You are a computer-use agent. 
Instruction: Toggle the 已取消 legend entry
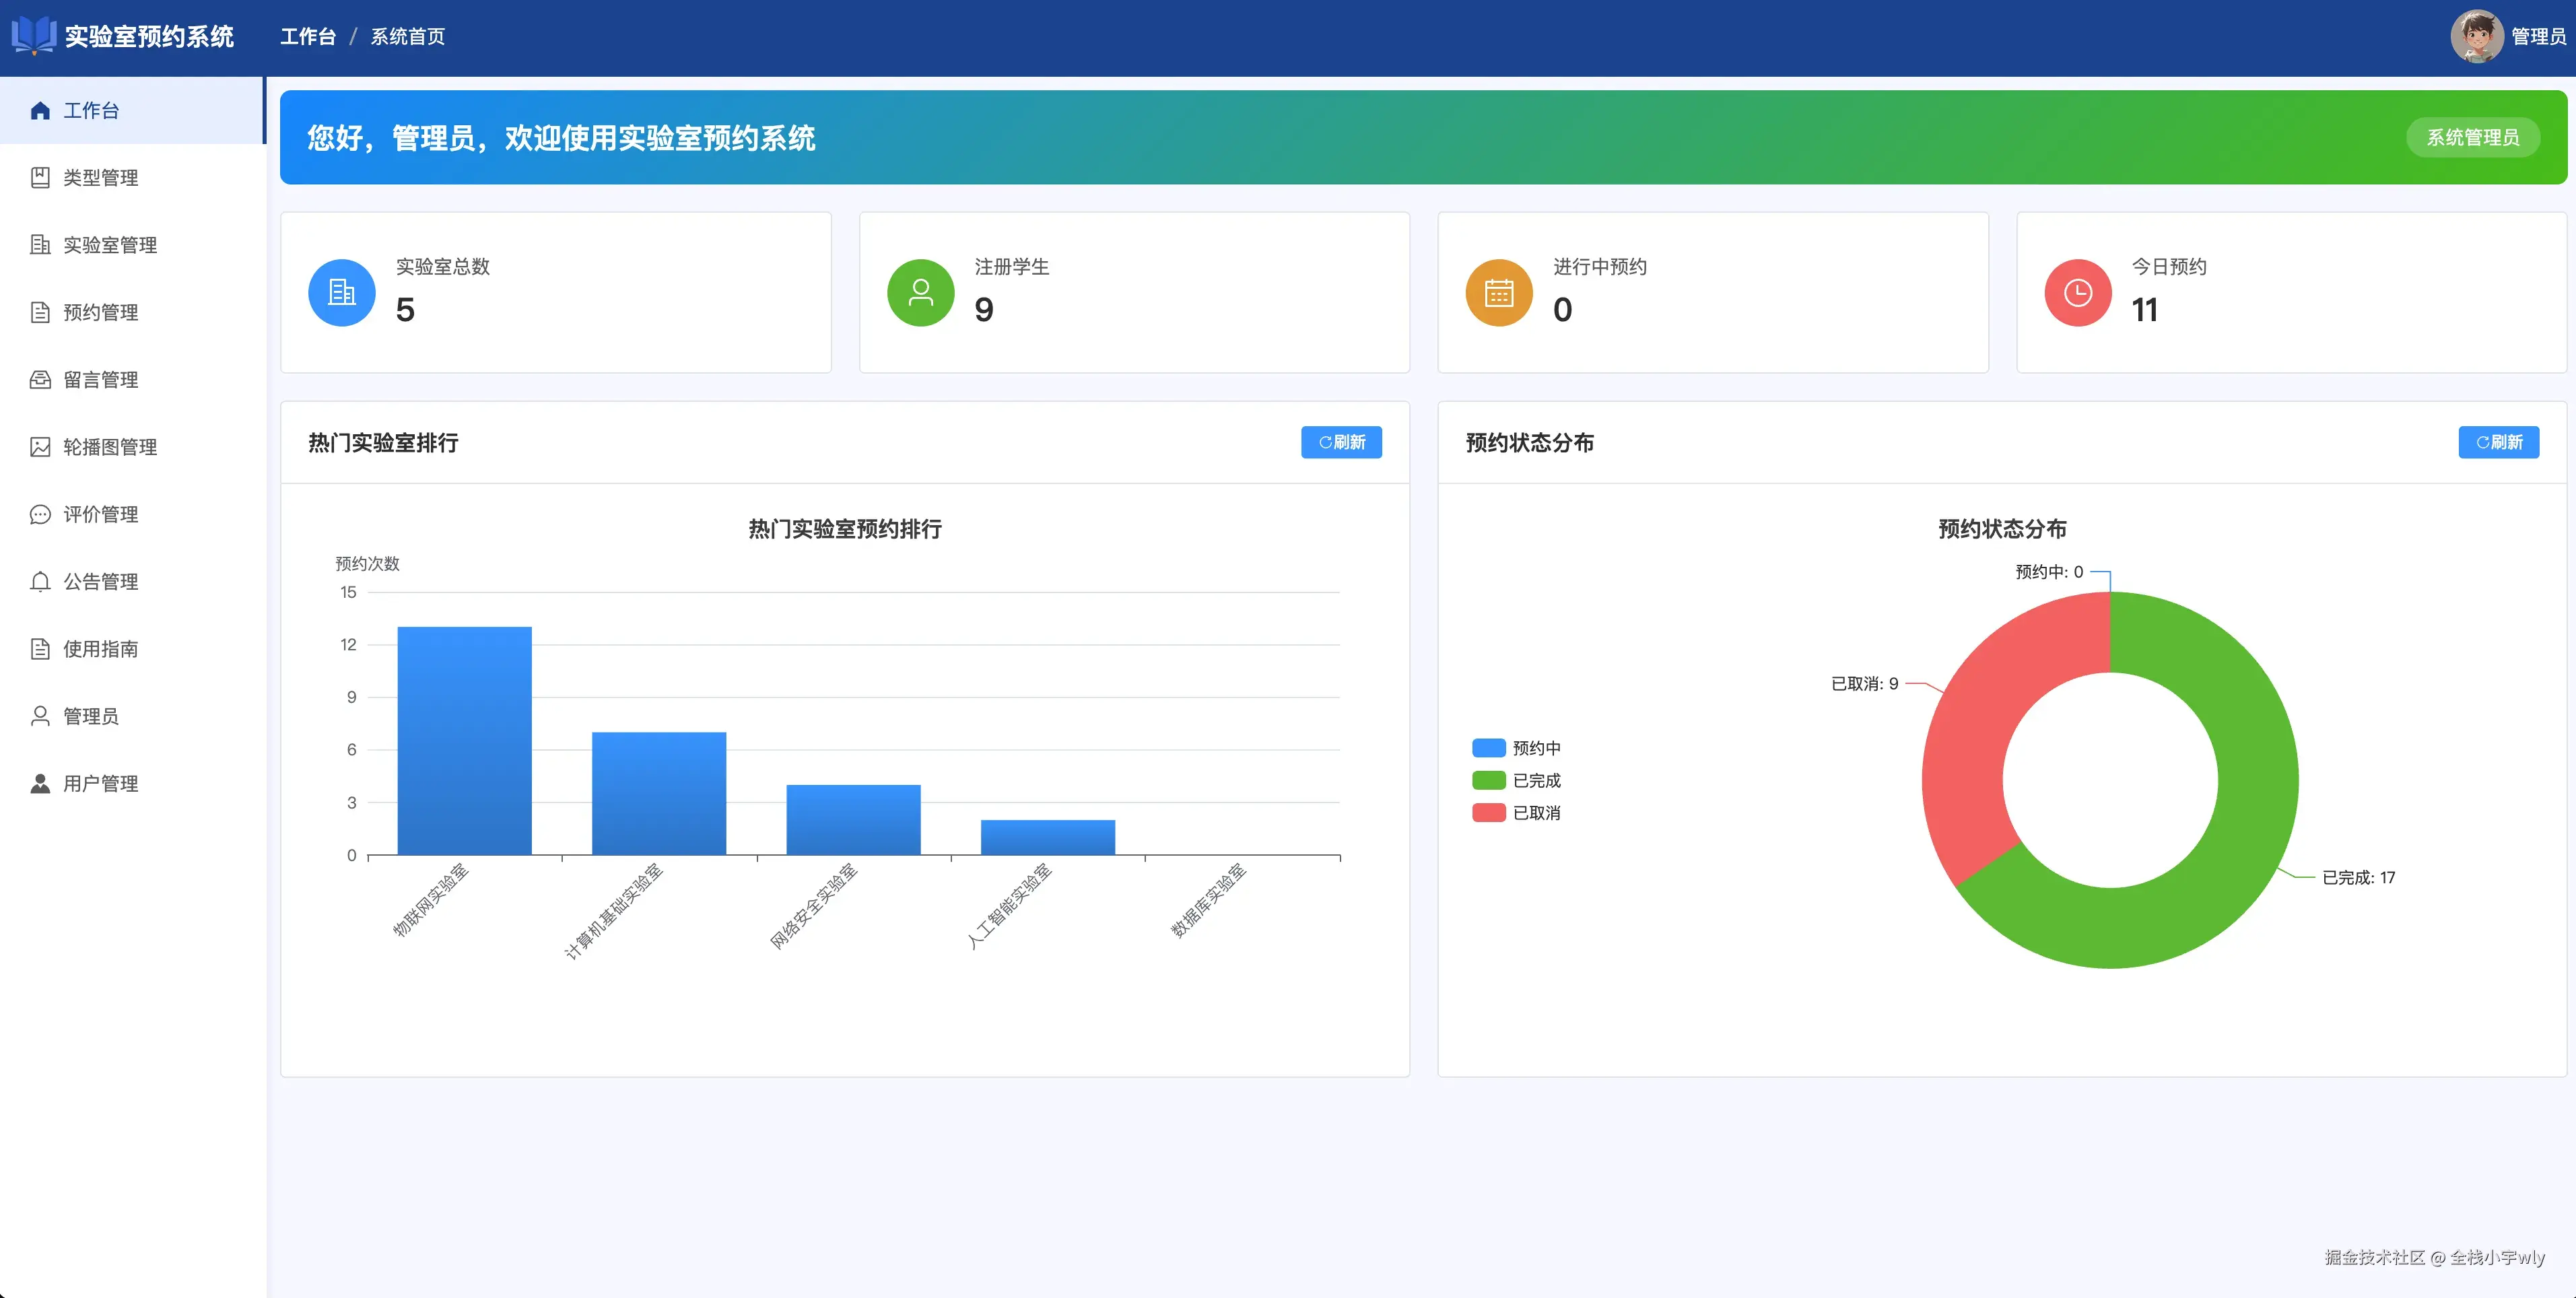point(1516,813)
